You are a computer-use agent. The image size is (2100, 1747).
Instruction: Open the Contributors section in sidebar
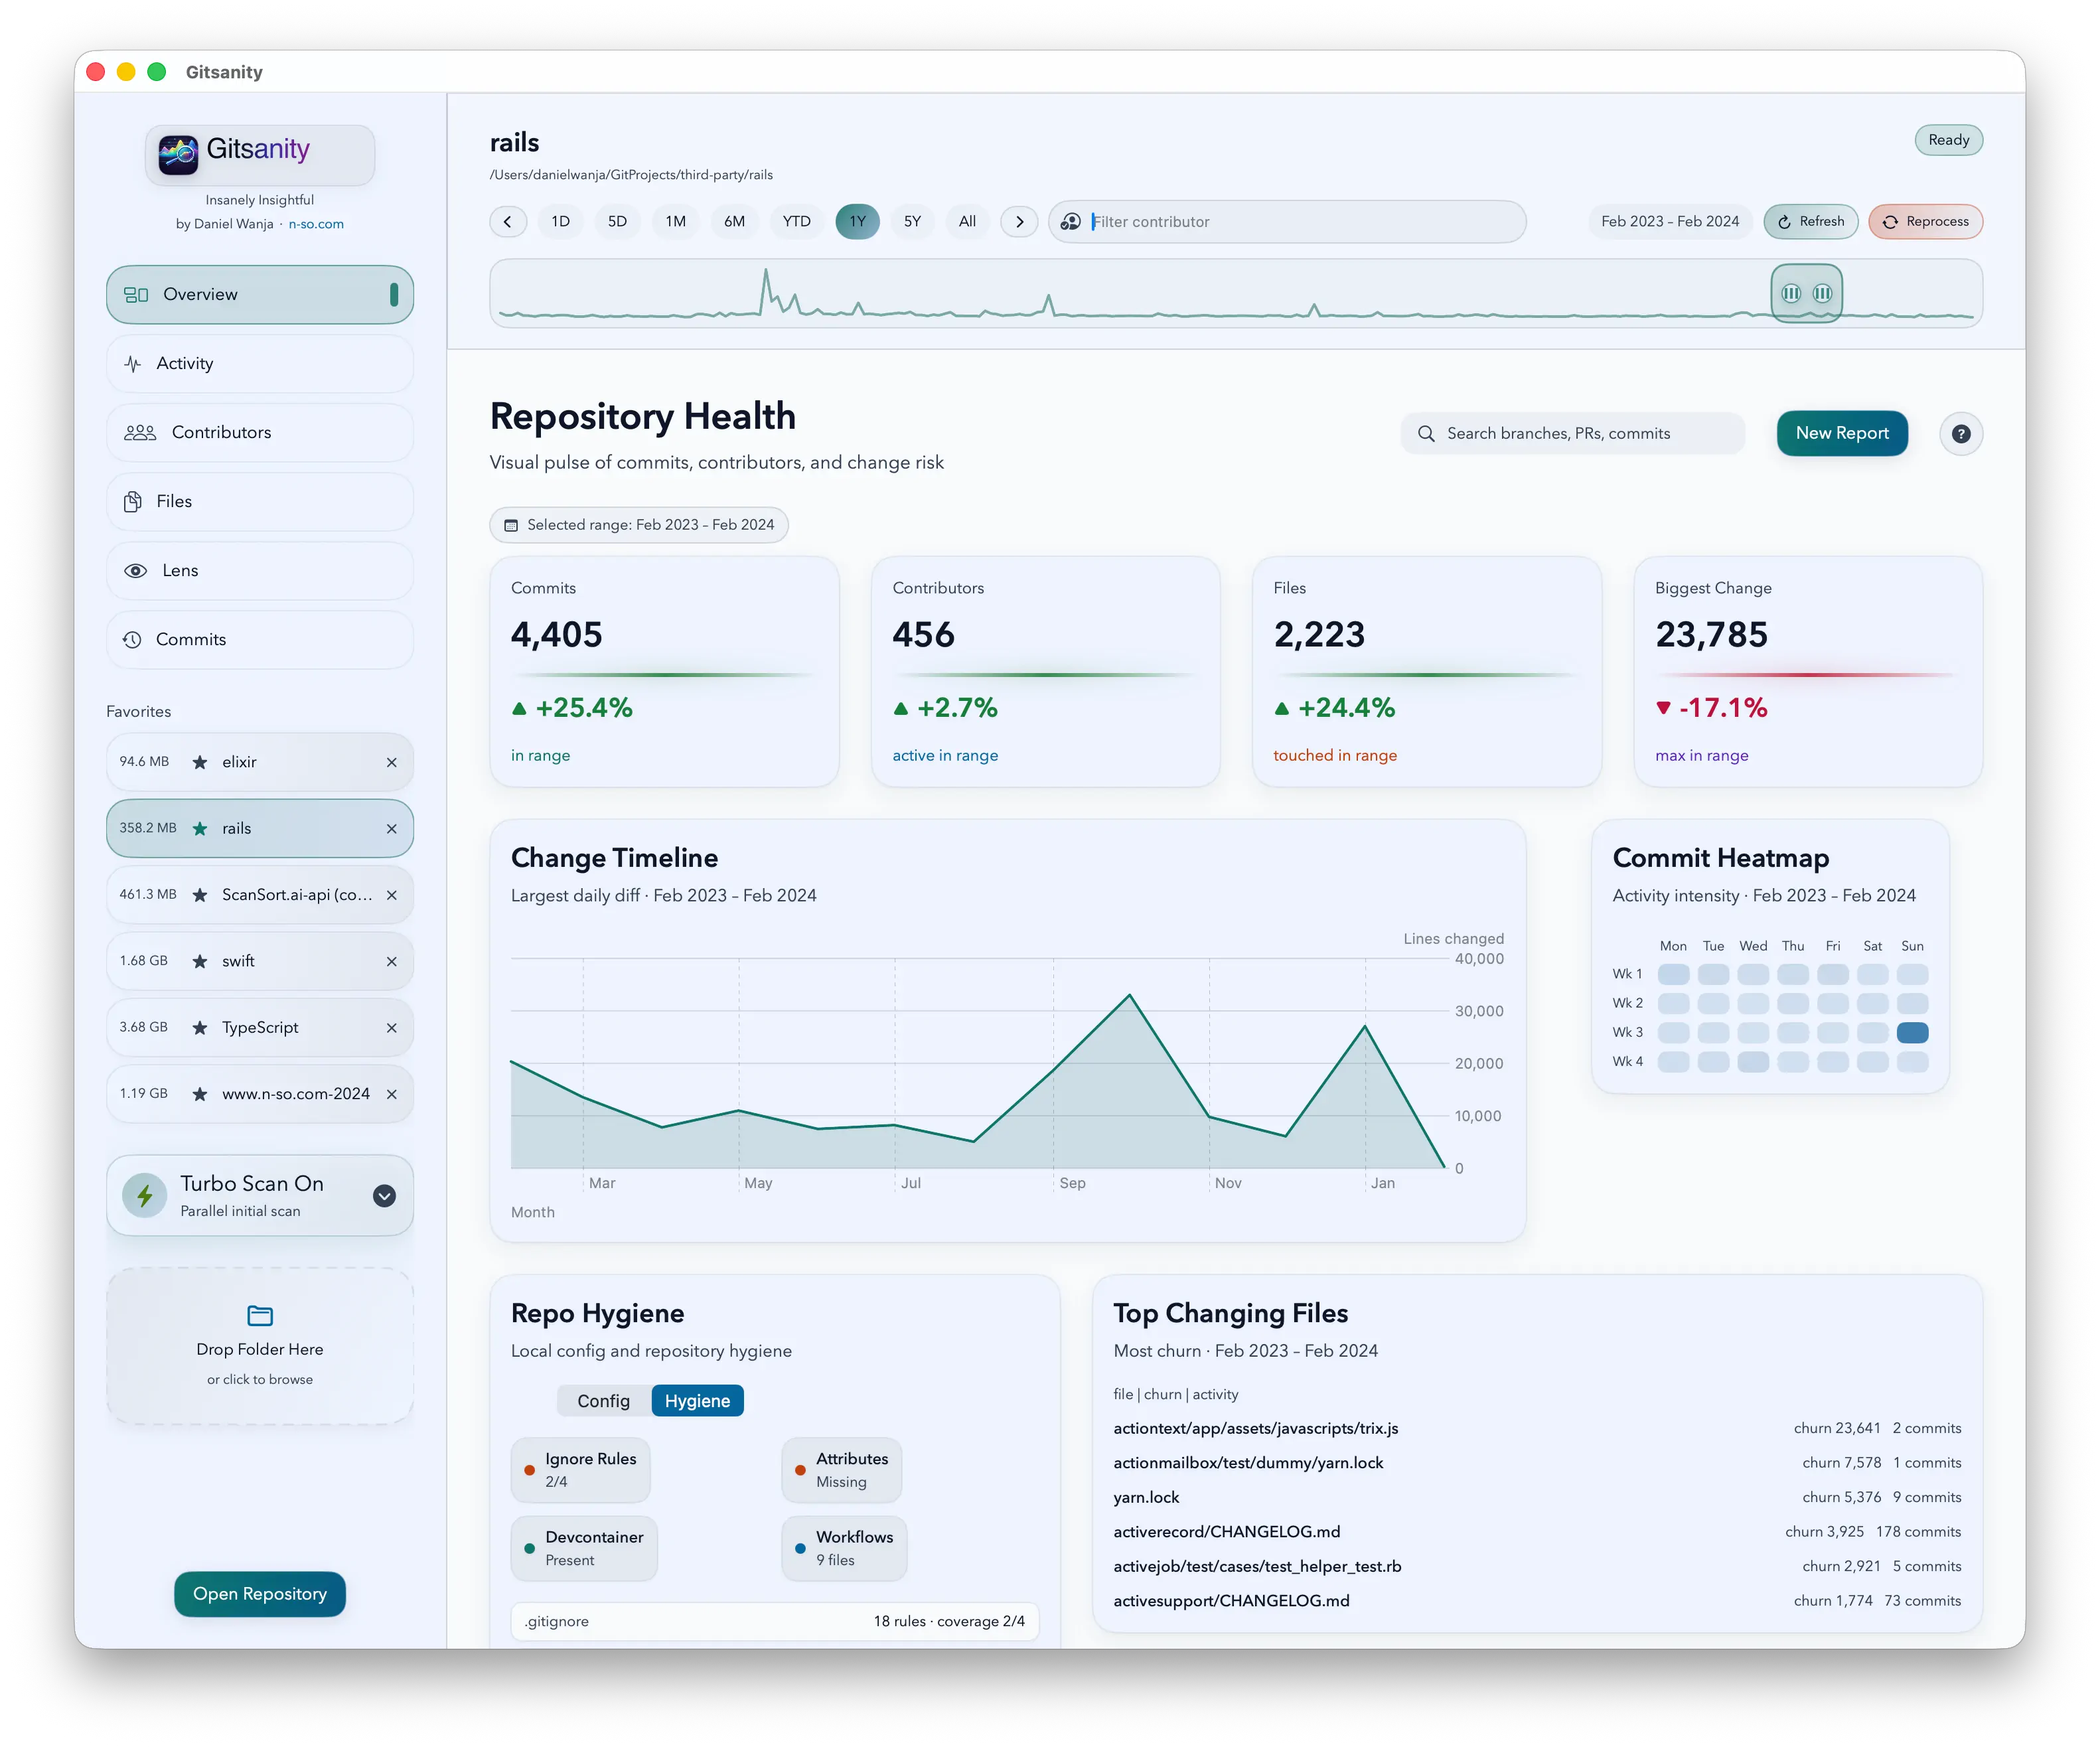pos(260,433)
